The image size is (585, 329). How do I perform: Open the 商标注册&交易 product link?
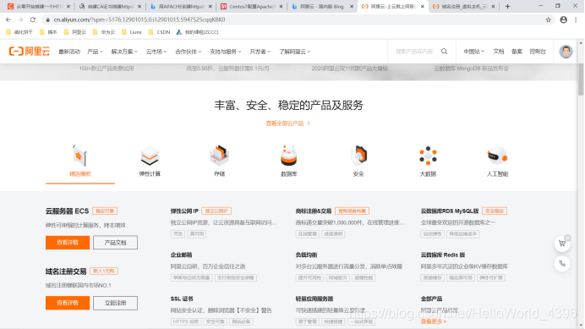(314, 211)
